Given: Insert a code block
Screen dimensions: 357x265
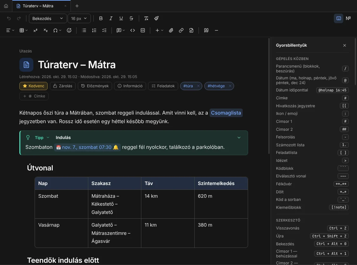Looking at the screenshot, I should point(143,30).
